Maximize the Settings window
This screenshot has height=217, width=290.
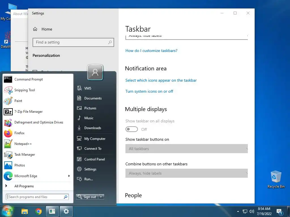point(235,13)
